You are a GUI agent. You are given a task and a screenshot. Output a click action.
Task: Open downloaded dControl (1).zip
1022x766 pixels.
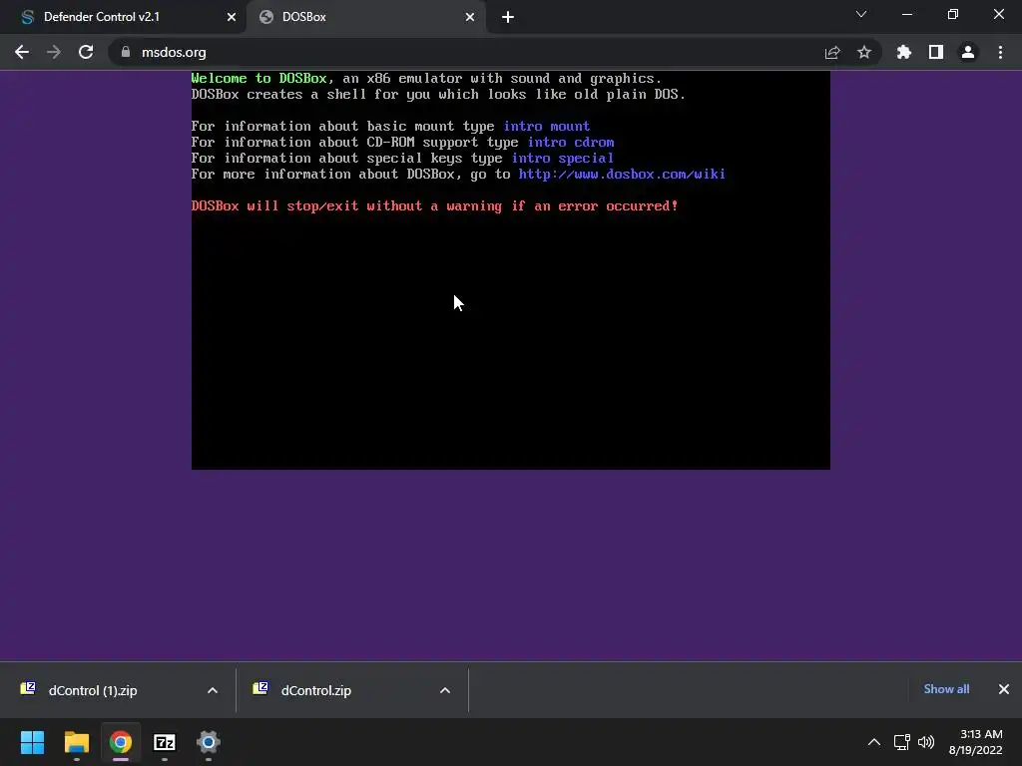[x=93, y=690]
